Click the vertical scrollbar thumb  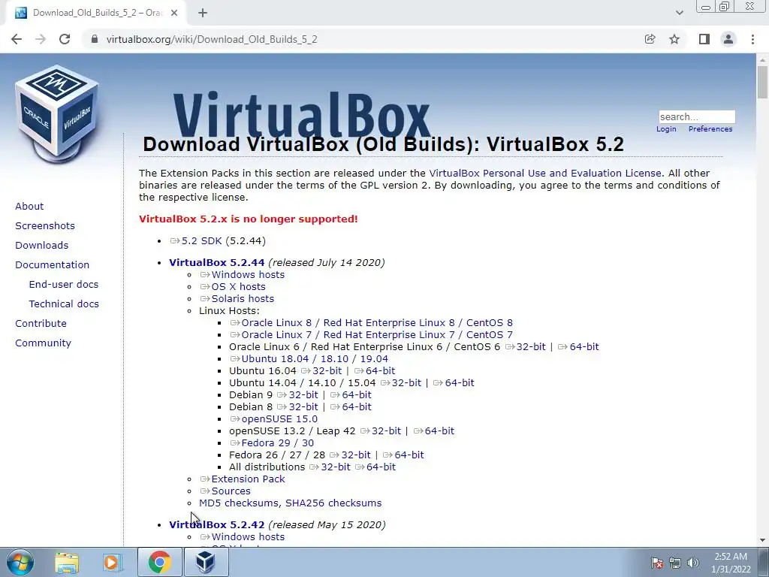[x=763, y=82]
